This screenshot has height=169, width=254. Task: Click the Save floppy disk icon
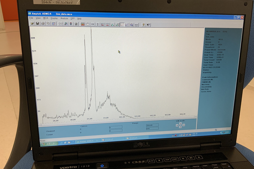pos(38,24)
